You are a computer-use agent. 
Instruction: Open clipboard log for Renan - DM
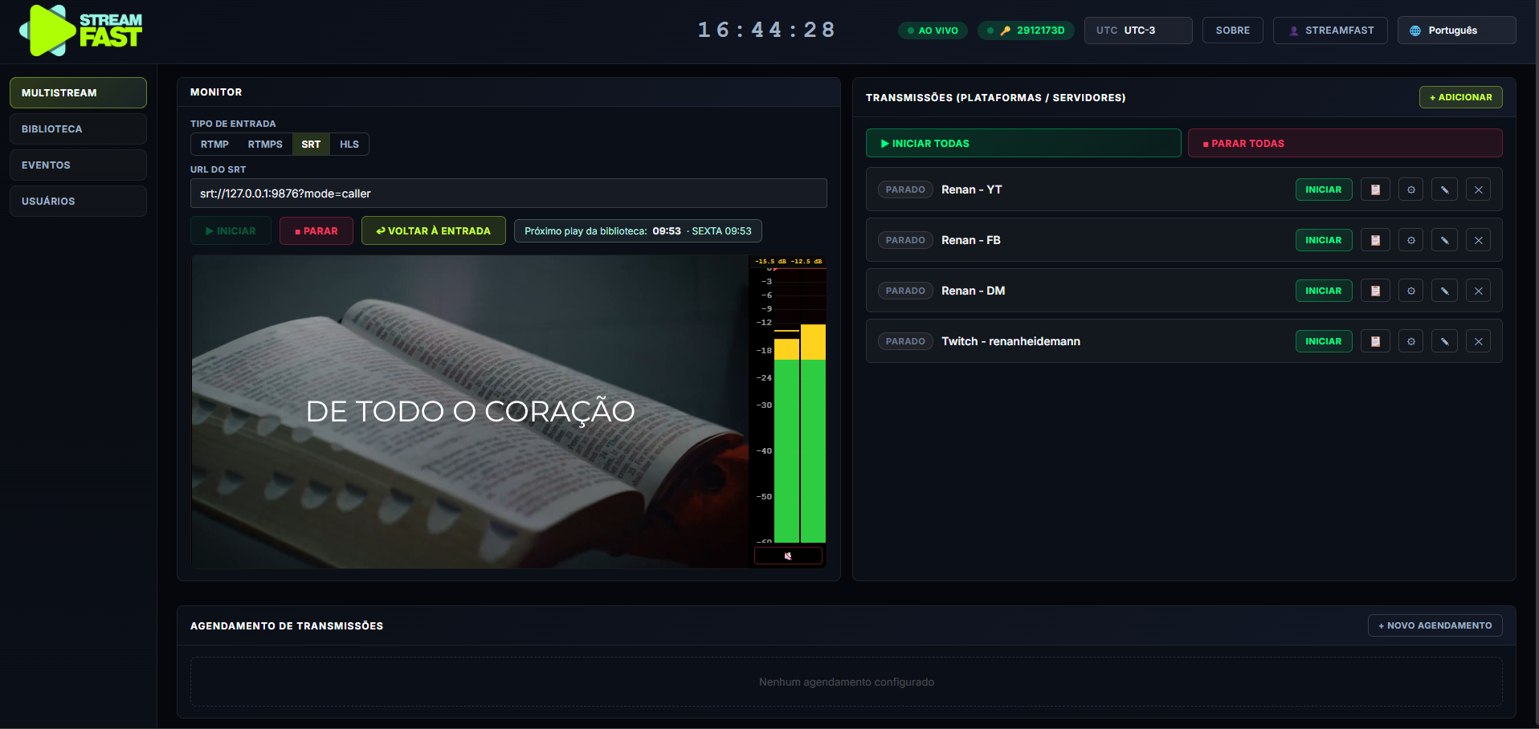tap(1375, 291)
